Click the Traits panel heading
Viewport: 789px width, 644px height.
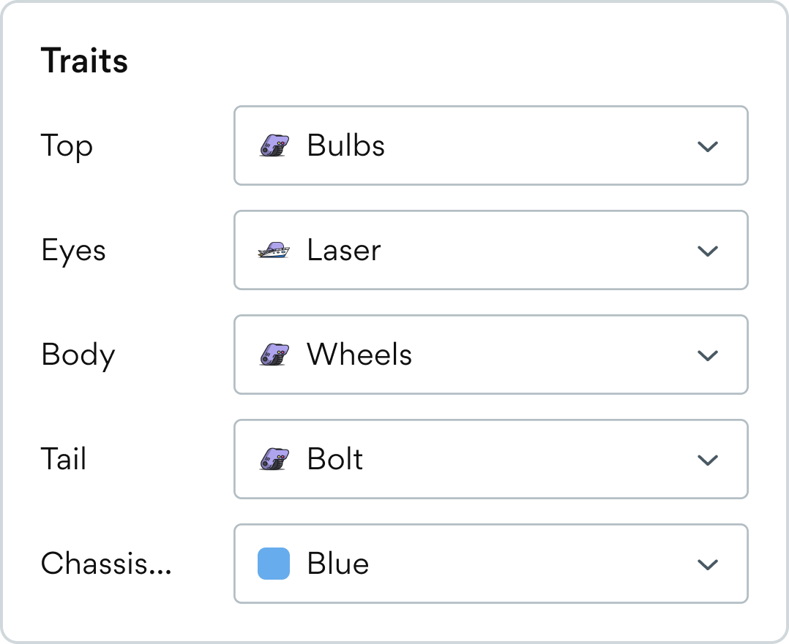(84, 61)
